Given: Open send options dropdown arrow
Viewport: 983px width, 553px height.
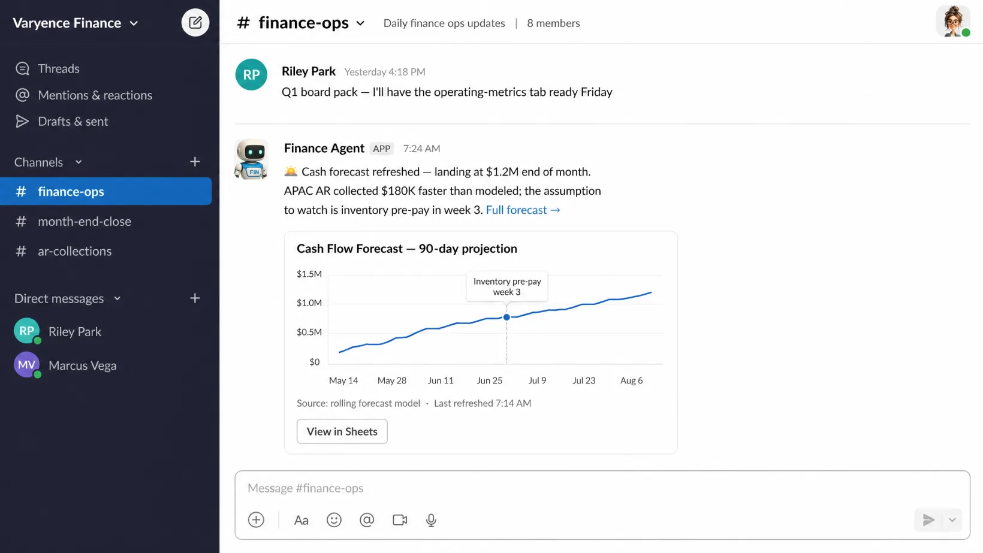Looking at the screenshot, I should 952,519.
